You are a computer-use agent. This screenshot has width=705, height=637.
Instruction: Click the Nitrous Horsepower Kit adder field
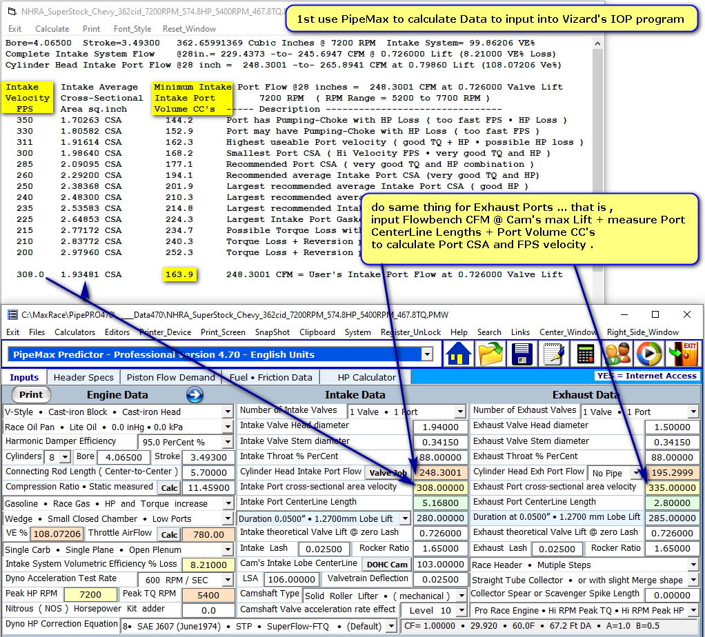(208, 611)
